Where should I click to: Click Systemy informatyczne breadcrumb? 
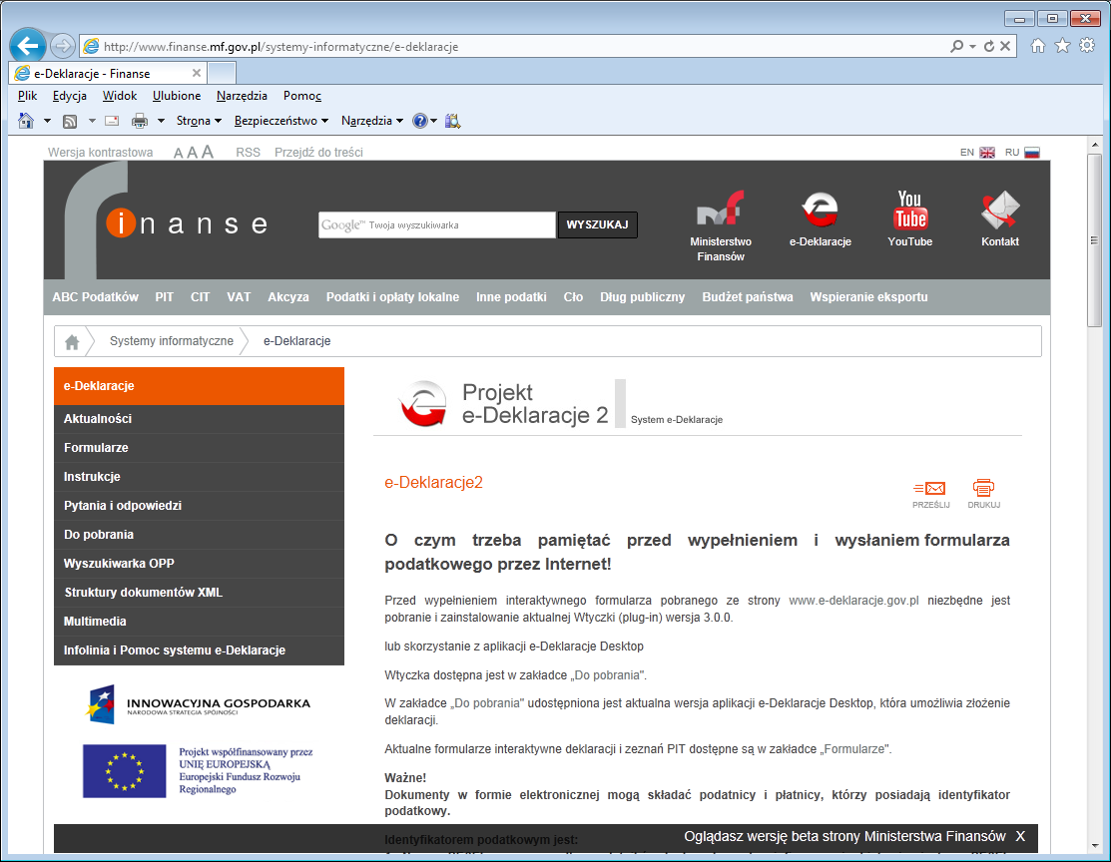[172, 340]
